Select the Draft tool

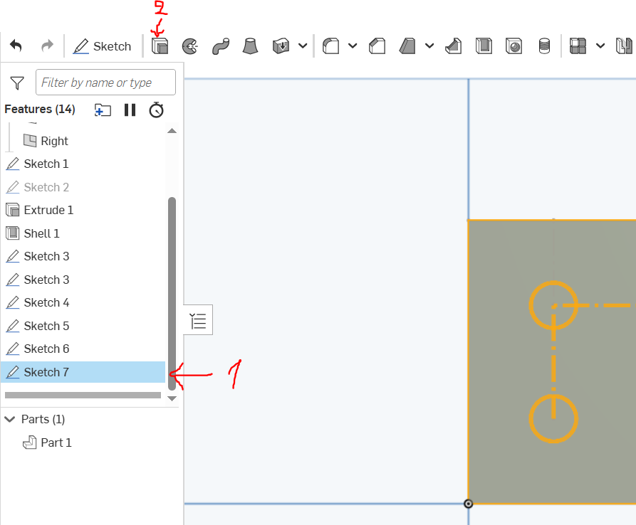(407, 46)
